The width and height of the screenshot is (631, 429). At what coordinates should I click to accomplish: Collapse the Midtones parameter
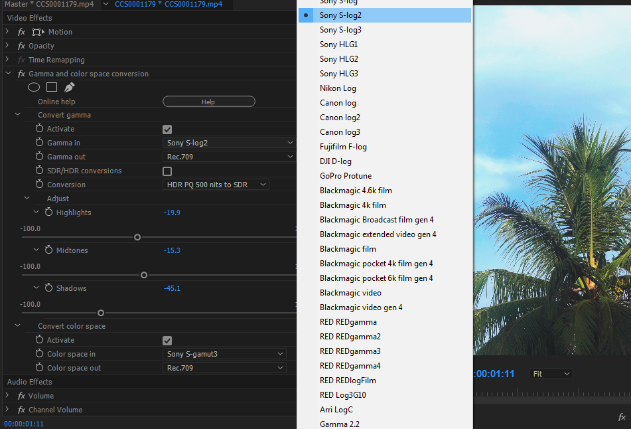point(36,250)
